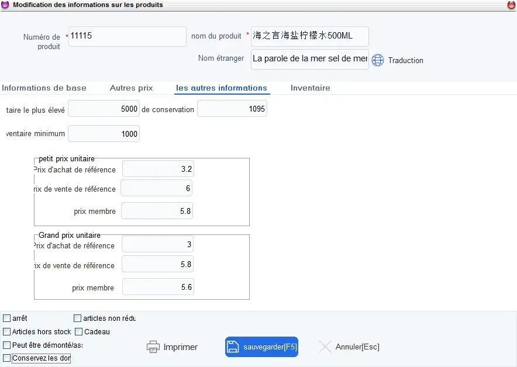The image size is (517, 367).
Task: Click petit prix membre field 5.8
Action: click(157, 211)
